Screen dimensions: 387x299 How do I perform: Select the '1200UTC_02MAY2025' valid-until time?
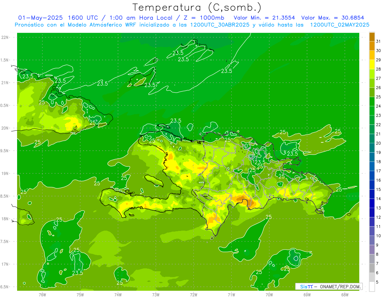[340, 25]
